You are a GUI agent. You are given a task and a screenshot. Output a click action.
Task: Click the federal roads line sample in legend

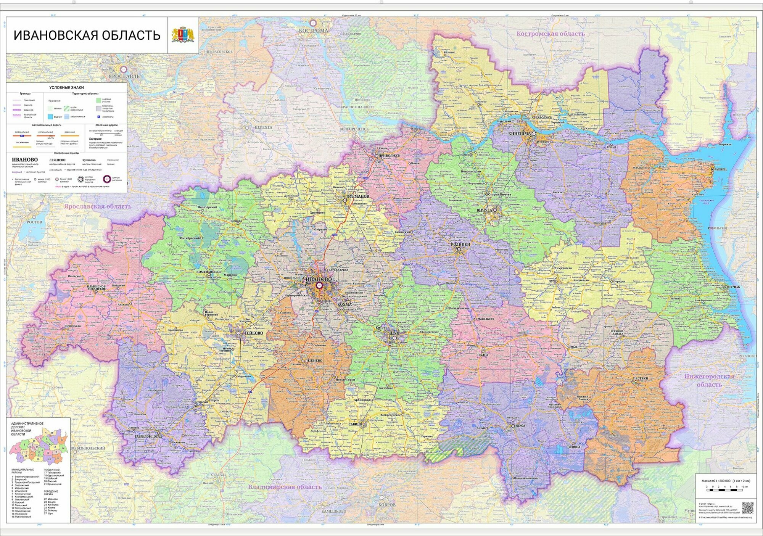tap(22, 135)
